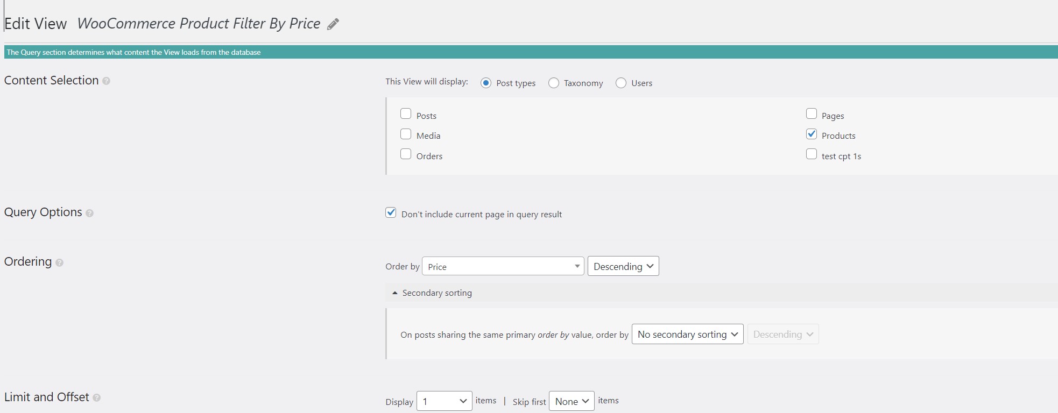Open the No secondary sorting dropdown
Viewport: 1058px width, 413px height.
coord(688,334)
